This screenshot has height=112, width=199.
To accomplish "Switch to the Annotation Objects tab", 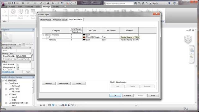I will tap(60, 20).
